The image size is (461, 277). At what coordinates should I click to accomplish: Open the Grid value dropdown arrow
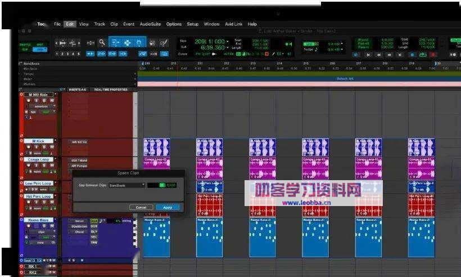coord(342,44)
